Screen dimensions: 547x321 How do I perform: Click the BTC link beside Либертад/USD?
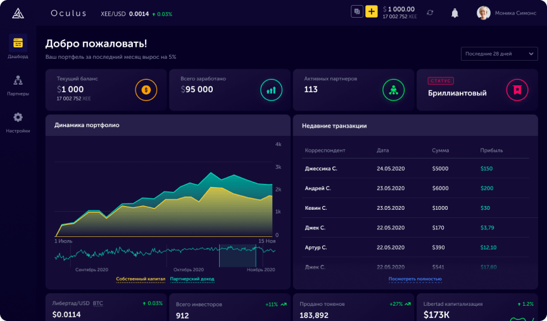98,303
